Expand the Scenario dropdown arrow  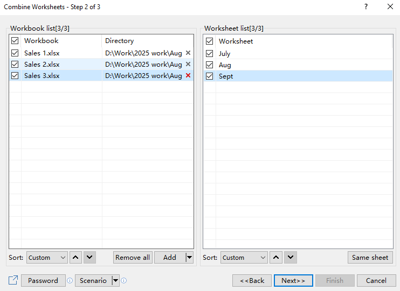[x=115, y=280]
